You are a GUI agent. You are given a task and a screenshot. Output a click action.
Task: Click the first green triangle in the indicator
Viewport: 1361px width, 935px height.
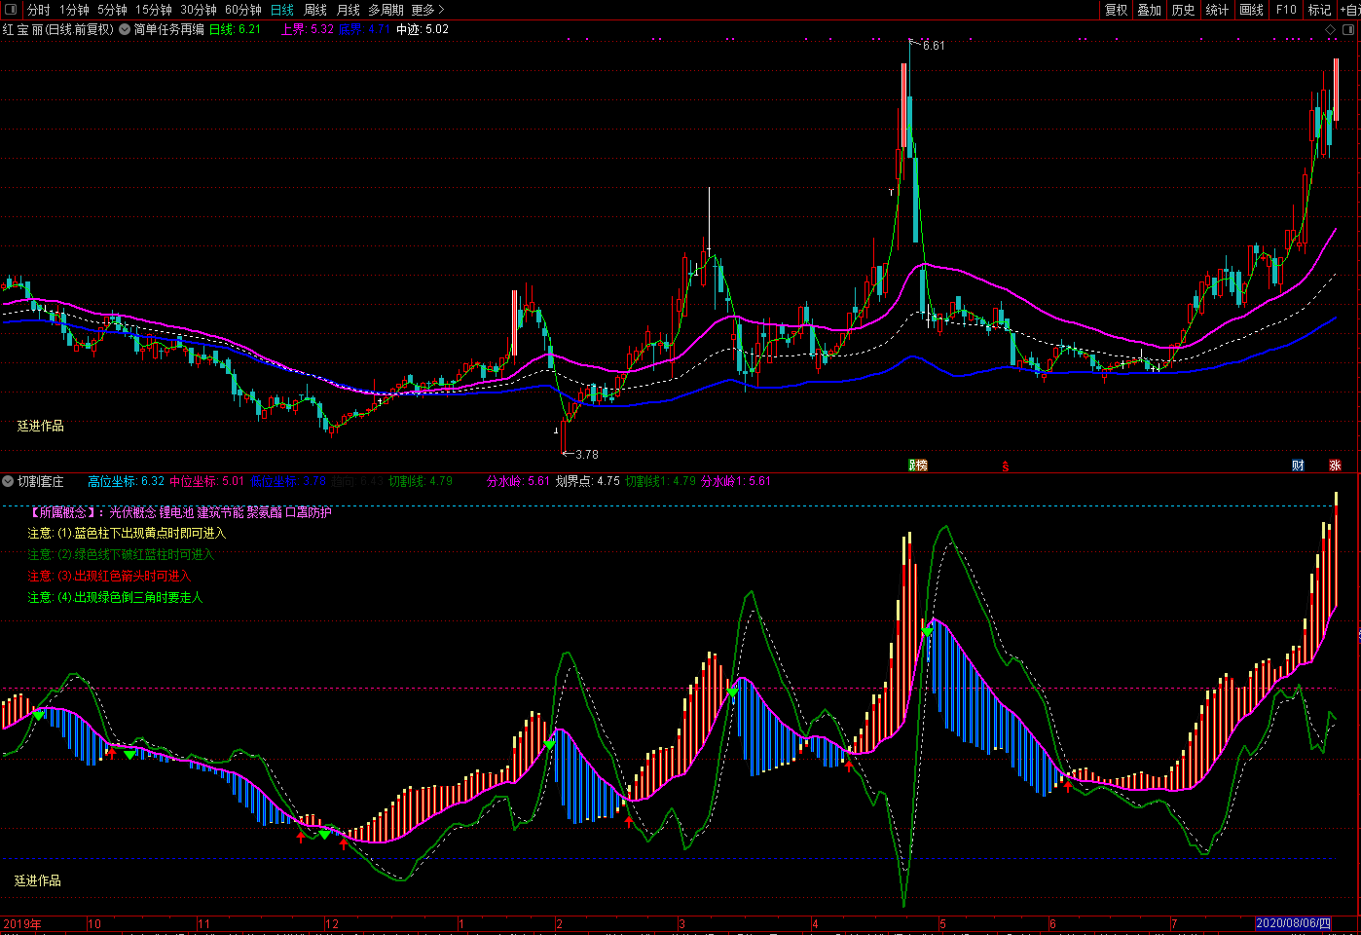click(39, 716)
